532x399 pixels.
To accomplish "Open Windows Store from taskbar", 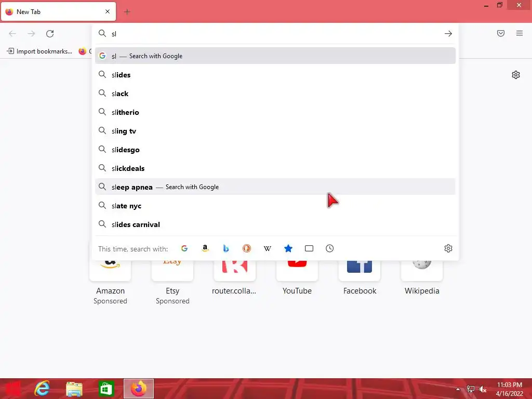I will [x=106, y=389].
